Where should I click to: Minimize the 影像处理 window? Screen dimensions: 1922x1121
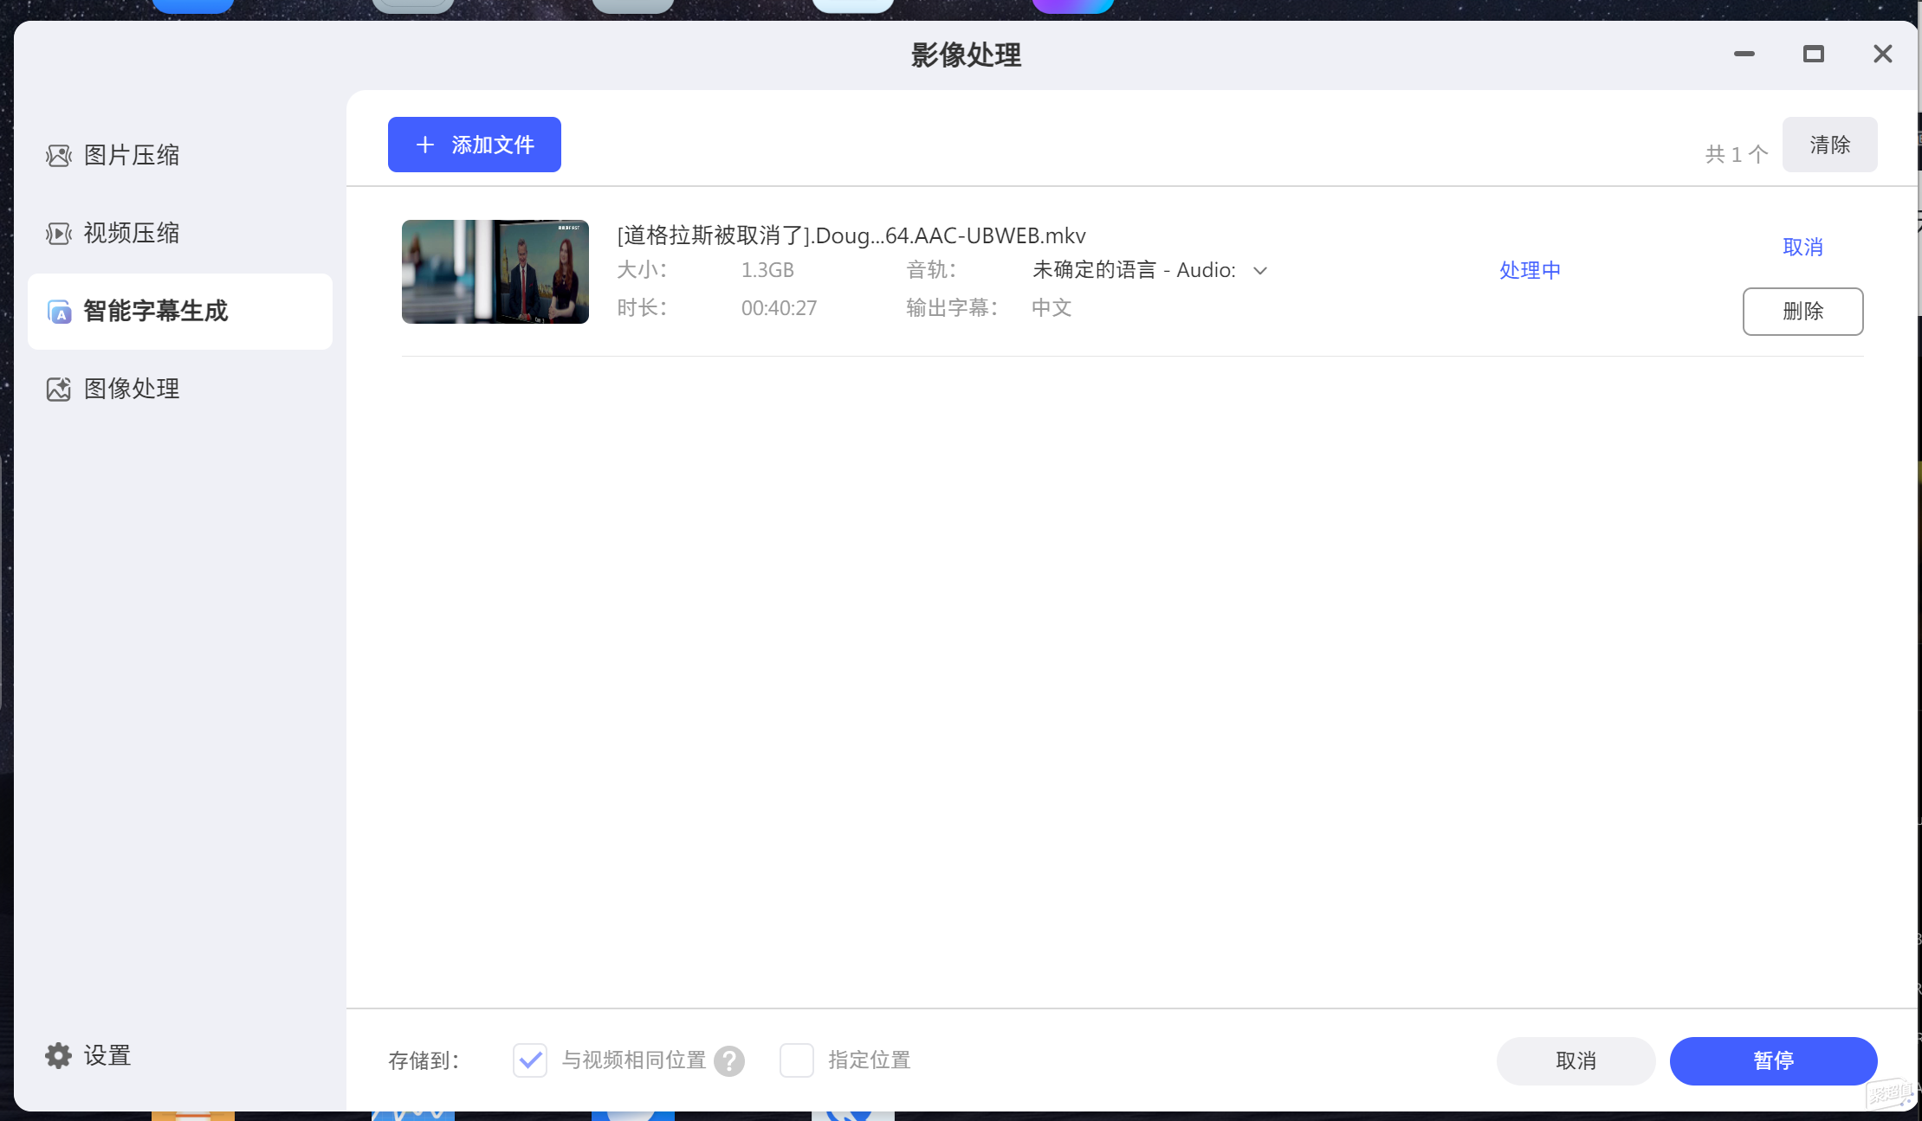1744,54
